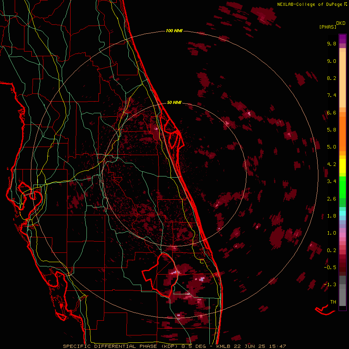The image size is (349, 349).
Task: Select the 9.0 value on the color scale
Action: (332, 61)
